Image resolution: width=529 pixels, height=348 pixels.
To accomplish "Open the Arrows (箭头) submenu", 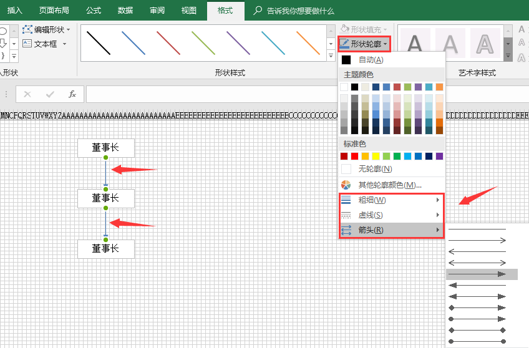I will click(392, 230).
